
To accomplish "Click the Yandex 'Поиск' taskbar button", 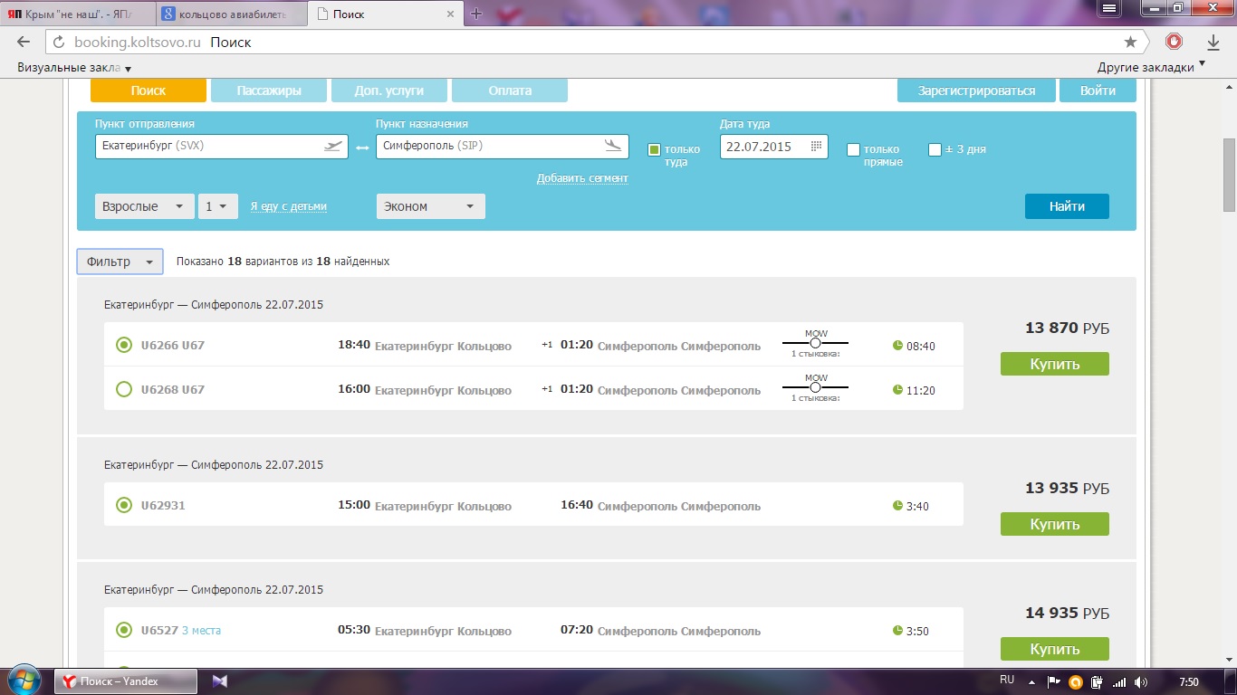I will [127, 681].
